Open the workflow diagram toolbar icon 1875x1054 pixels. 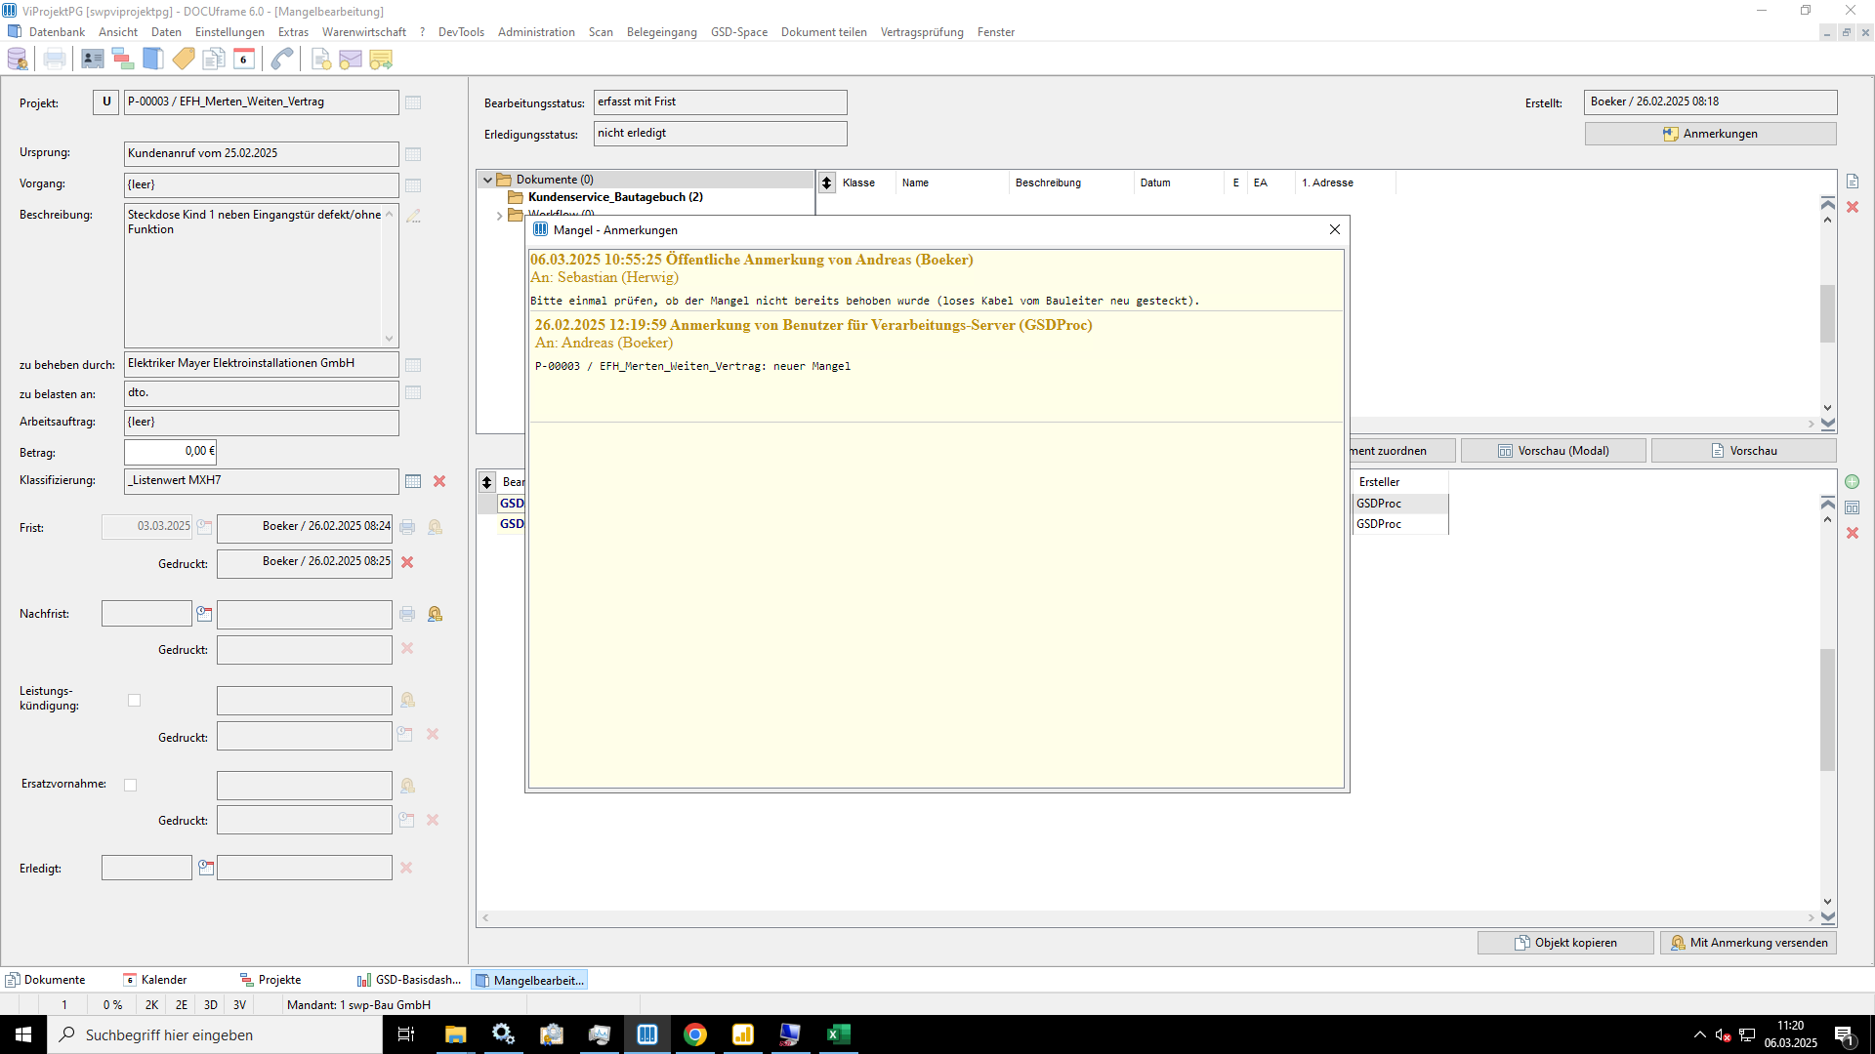[x=123, y=60]
